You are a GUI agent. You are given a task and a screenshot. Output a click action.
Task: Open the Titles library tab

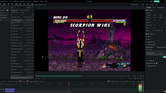(x=12, y=4)
